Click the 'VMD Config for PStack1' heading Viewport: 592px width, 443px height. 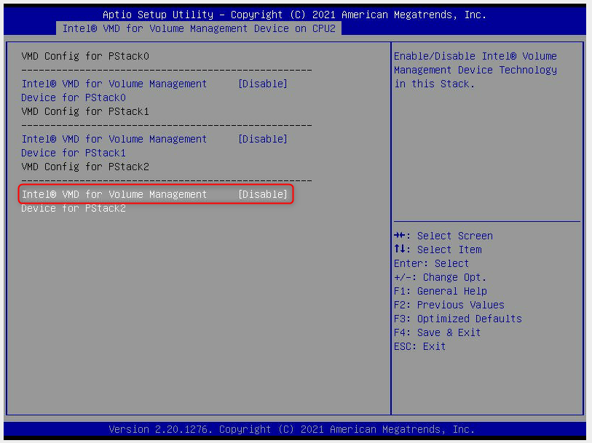[x=85, y=111]
